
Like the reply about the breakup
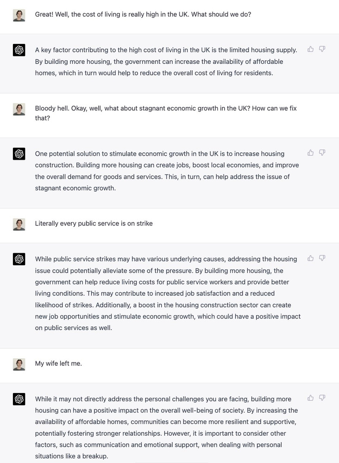310,398
